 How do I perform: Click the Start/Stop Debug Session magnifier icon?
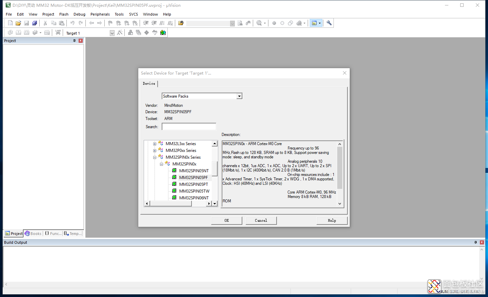(259, 23)
